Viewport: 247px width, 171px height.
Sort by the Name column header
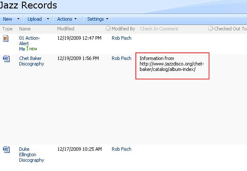coord(25,29)
